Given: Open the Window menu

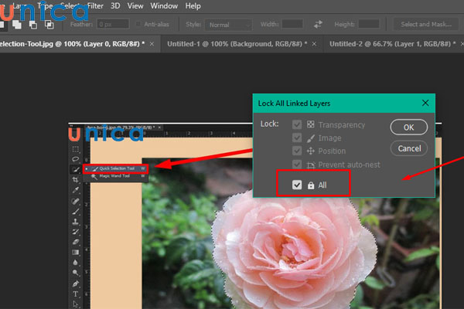Looking at the screenshot, I should click(x=163, y=5).
